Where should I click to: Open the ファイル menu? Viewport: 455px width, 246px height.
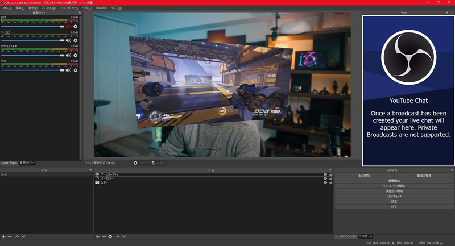click(x=7, y=8)
